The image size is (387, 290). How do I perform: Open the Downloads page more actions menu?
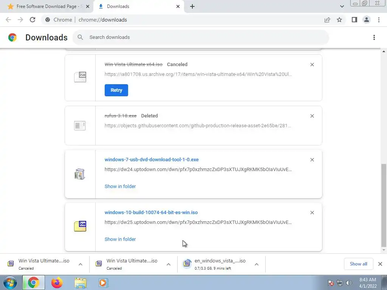[374, 37]
